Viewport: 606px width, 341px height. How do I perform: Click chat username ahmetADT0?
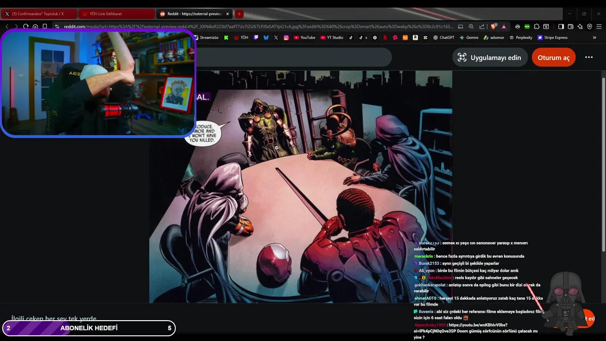pyautogui.click(x=425, y=298)
